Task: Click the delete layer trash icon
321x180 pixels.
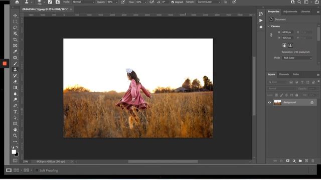Action: click(312, 161)
